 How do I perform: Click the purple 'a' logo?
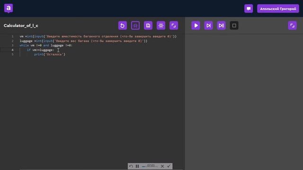(9, 8)
